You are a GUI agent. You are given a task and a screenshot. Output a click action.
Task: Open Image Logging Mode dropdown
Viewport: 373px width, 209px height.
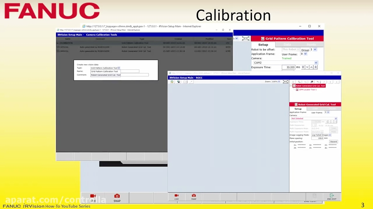coord(330,135)
